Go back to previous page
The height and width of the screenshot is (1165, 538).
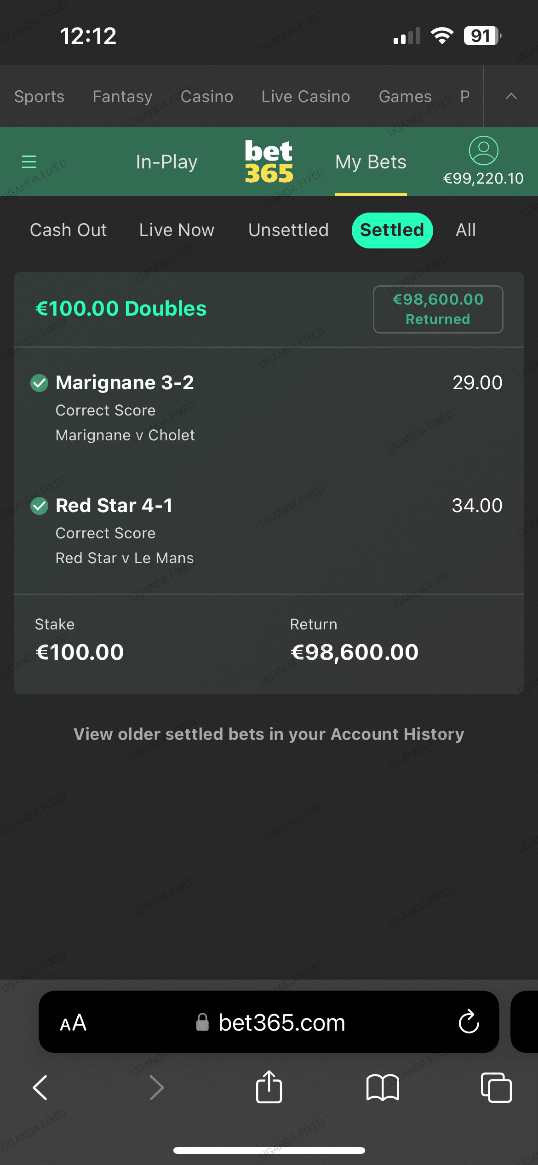click(40, 1088)
